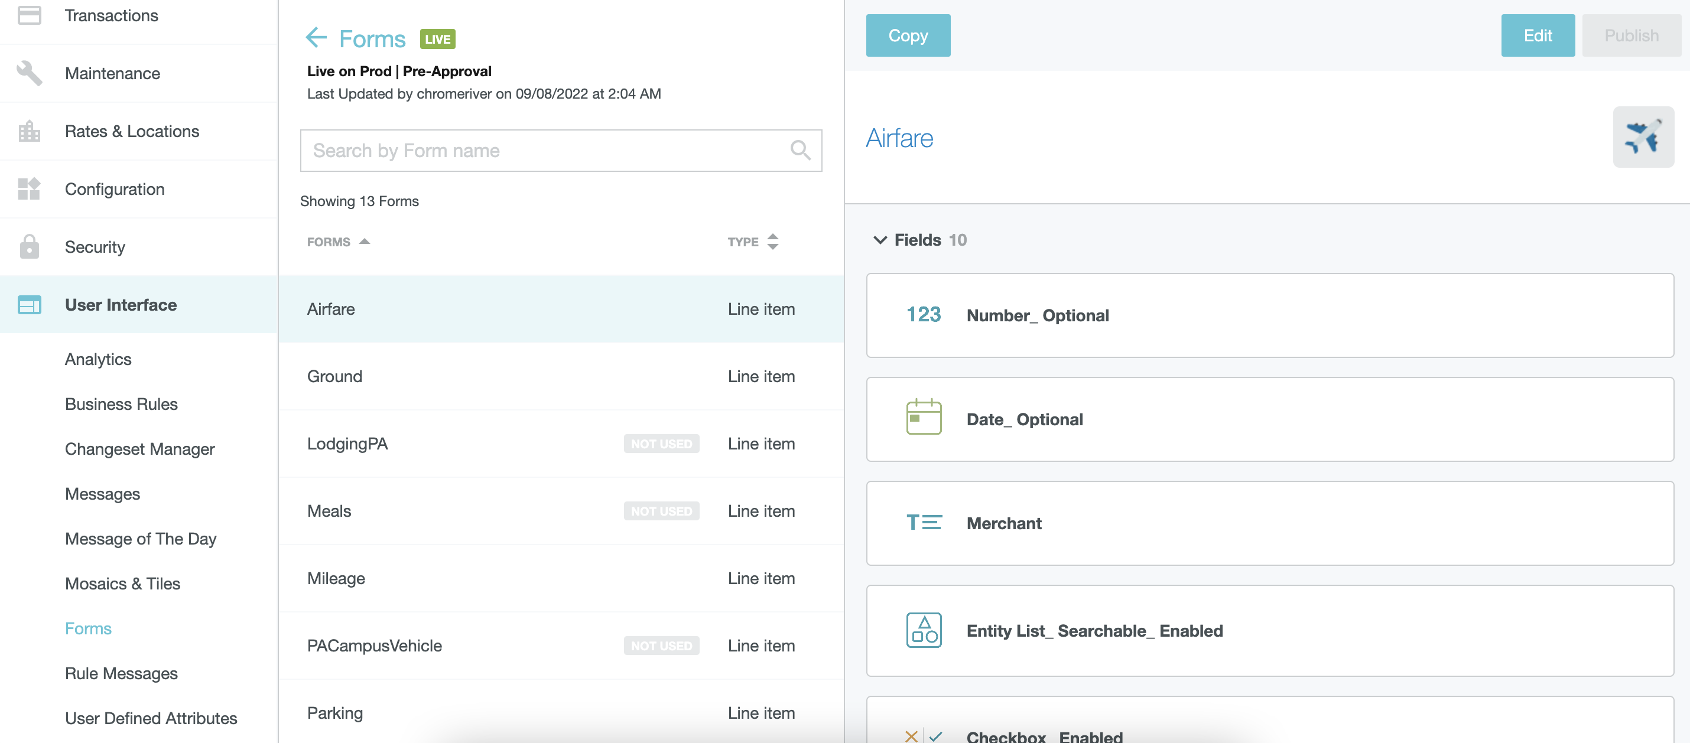Click the Security padlock icon
This screenshot has height=743, width=1690.
point(30,246)
